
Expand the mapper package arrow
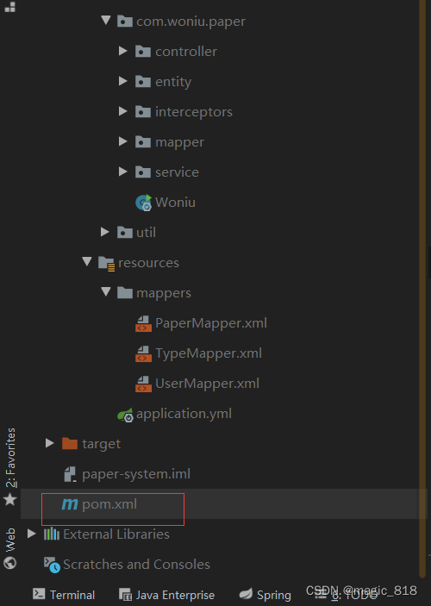click(123, 141)
